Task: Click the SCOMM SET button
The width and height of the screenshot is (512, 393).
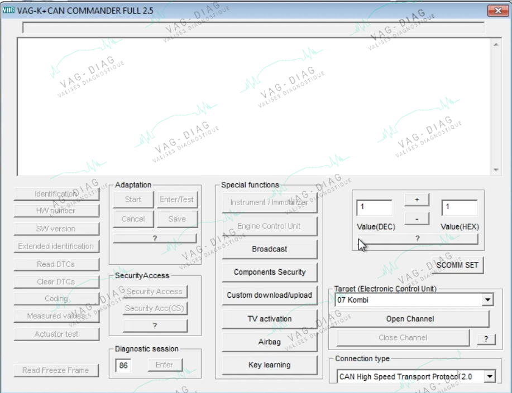Action: pyautogui.click(x=457, y=265)
